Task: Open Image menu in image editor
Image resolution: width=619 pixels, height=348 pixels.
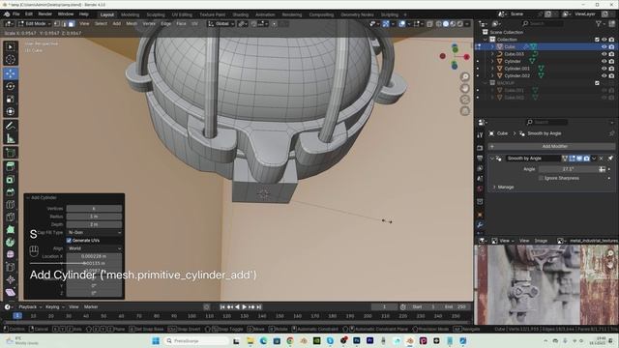Action: (541, 241)
